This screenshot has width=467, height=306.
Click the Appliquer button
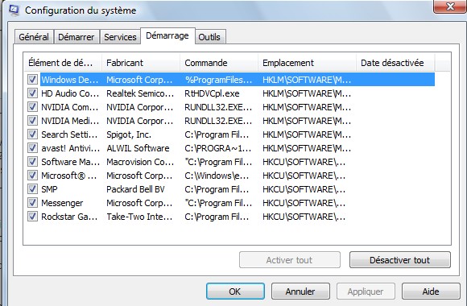[366, 291]
